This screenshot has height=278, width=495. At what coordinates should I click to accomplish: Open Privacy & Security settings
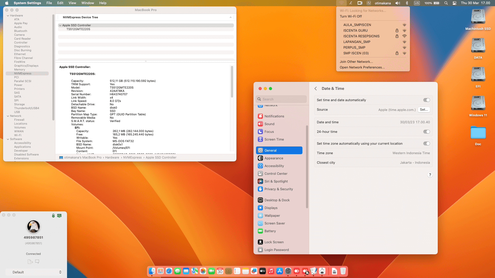coord(278,189)
